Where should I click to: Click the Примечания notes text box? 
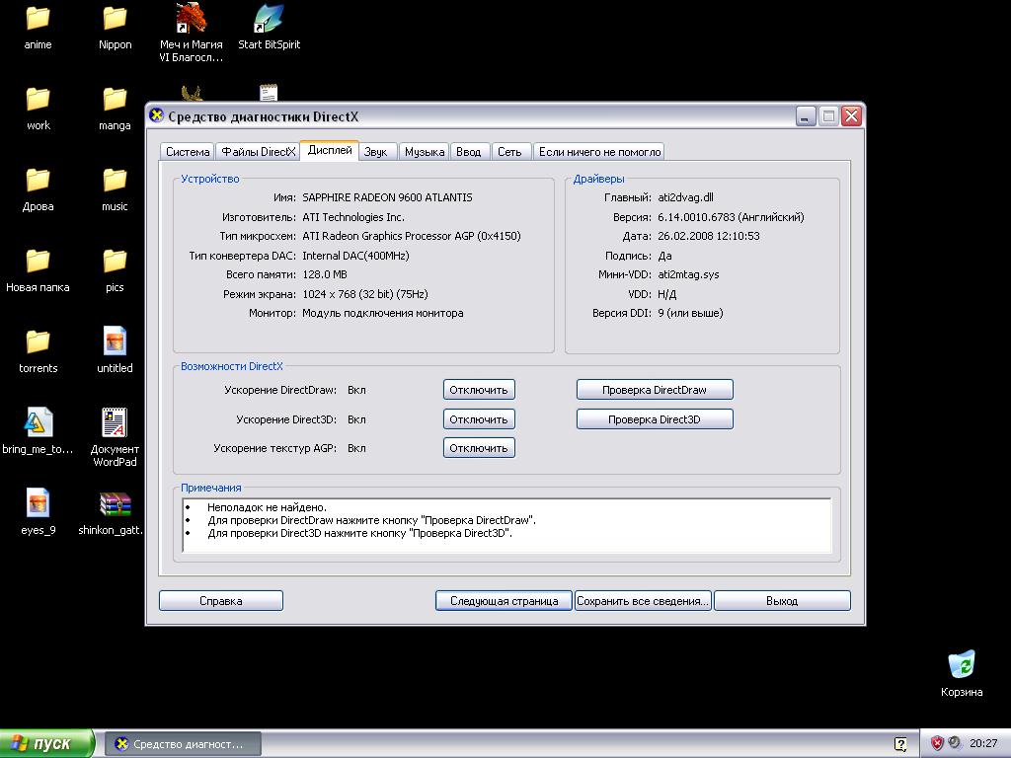(x=506, y=525)
